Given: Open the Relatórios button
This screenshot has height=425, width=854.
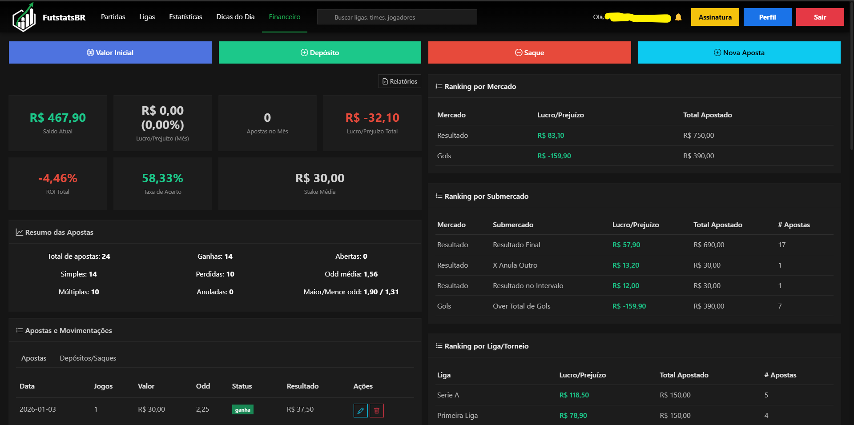Looking at the screenshot, I should click(x=399, y=81).
